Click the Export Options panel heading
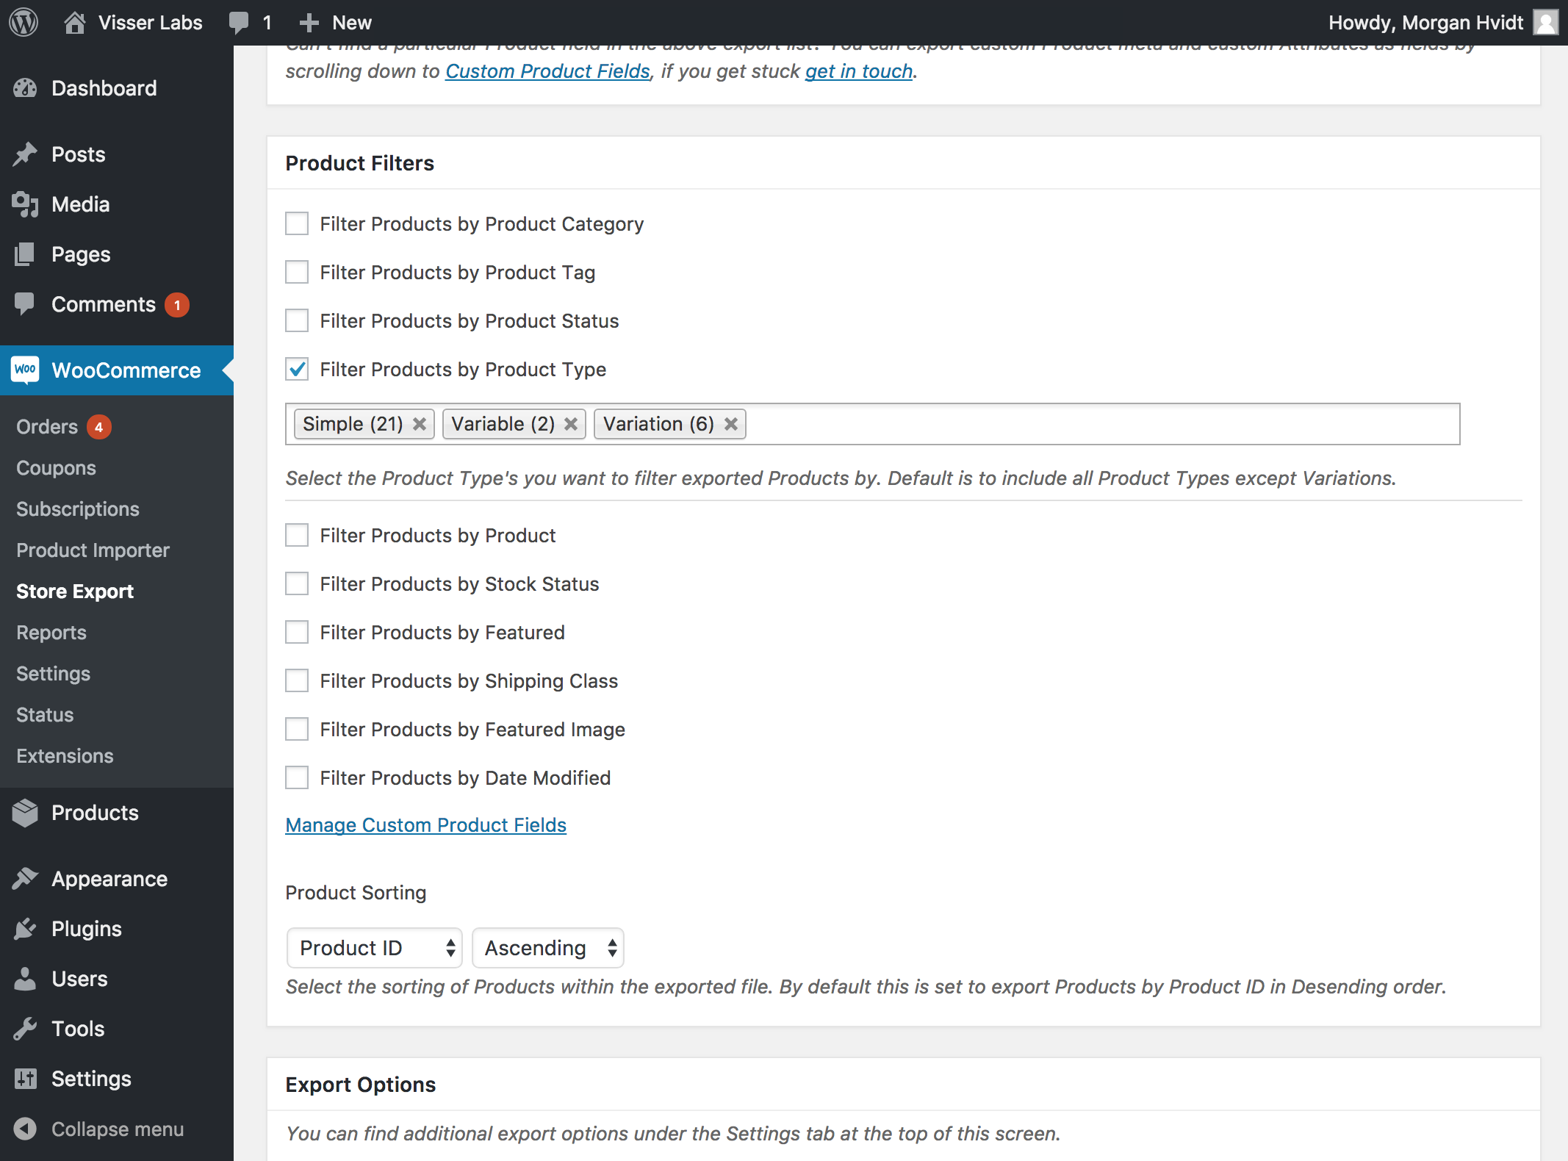 (x=361, y=1085)
